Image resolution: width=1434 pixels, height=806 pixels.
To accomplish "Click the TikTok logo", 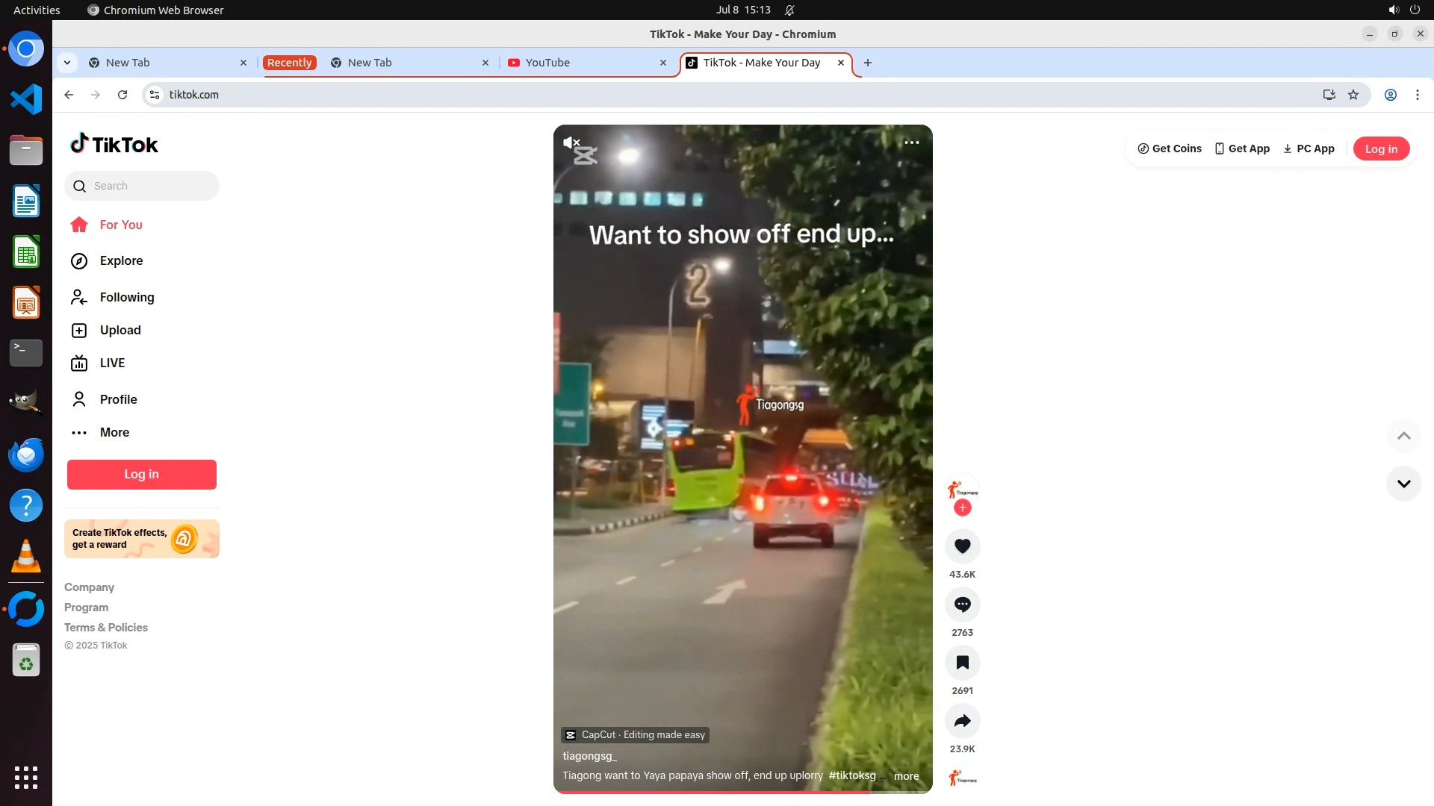I will click(114, 144).
